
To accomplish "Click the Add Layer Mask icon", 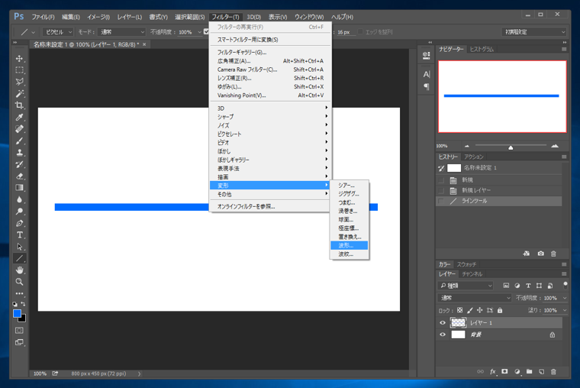I will tap(504, 371).
